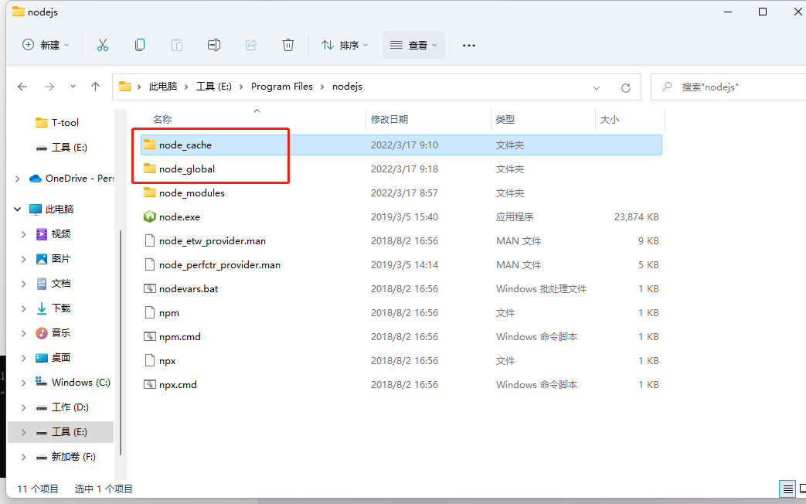Select the npx file row
806x504 pixels.
coord(401,360)
